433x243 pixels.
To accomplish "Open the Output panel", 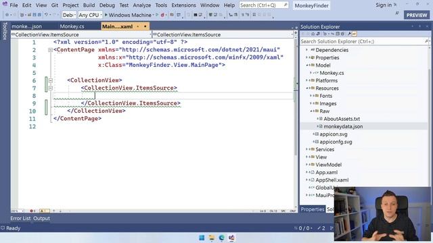I will (41, 218).
